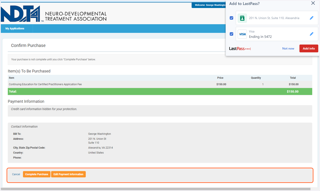Click the Price column header
This screenshot has height=191, width=320.
tap(220, 78)
